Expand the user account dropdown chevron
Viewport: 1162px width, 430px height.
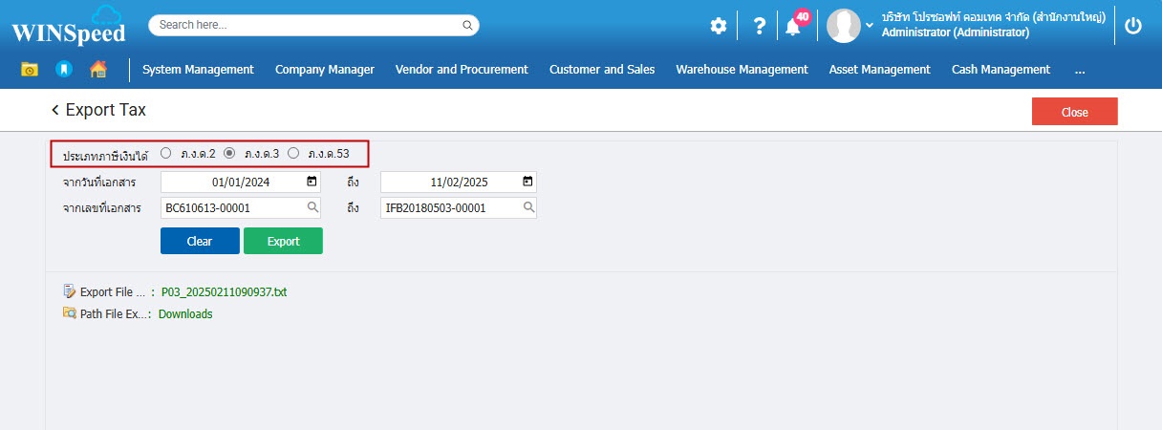point(870,25)
